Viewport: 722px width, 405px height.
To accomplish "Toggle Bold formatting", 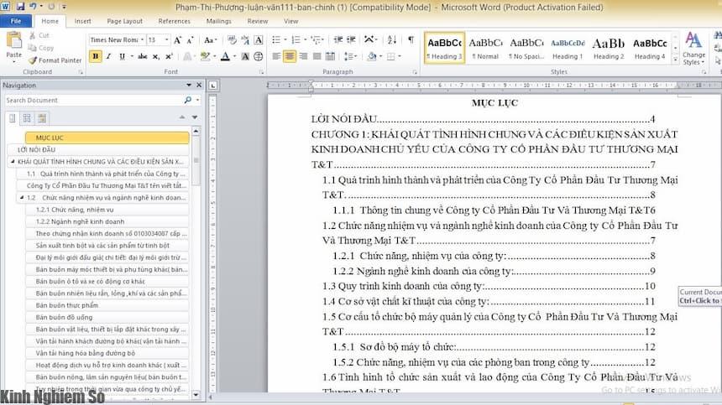I will coord(96,56).
